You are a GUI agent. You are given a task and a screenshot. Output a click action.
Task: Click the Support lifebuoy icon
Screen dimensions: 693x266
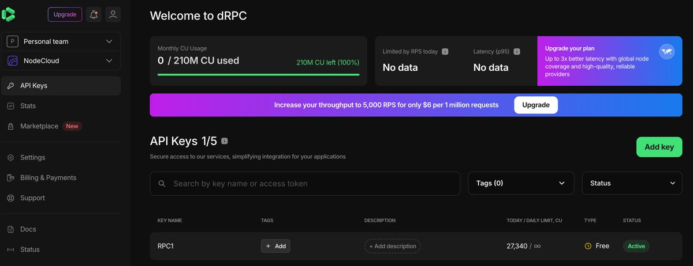click(x=10, y=198)
